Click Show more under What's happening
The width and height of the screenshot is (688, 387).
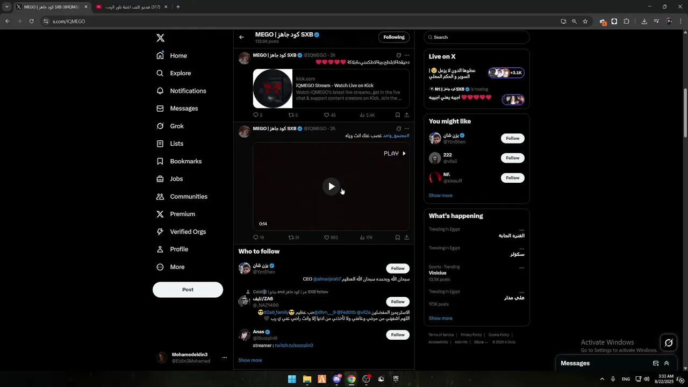coord(441,318)
